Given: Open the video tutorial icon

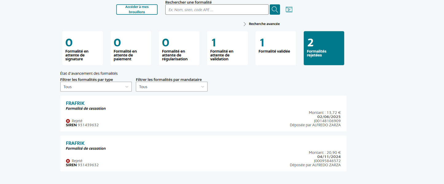Looking at the screenshot, I should click(289, 10).
